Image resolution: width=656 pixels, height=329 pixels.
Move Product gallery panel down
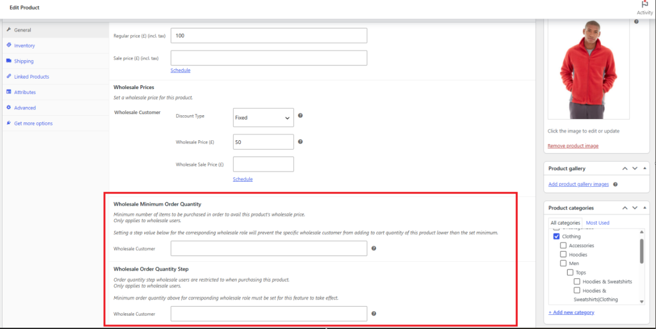pyautogui.click(x=635, y=168)
